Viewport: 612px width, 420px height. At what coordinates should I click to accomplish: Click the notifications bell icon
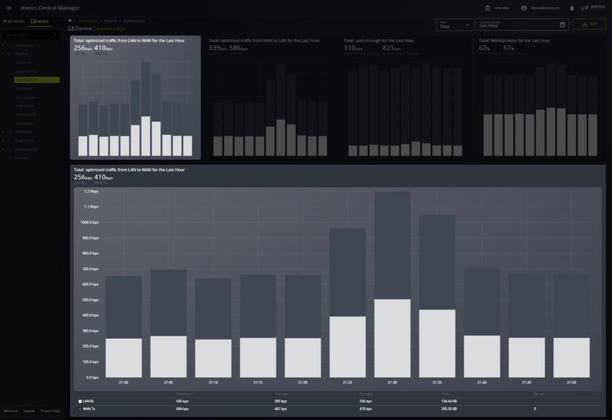[572, 8]
